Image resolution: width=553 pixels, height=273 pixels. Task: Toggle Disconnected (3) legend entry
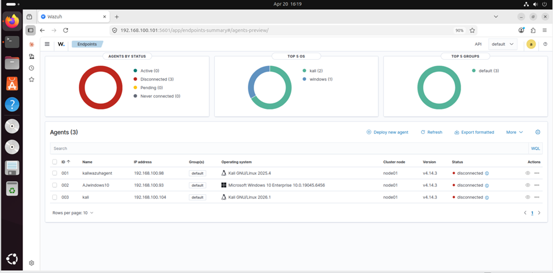point(153,79)
